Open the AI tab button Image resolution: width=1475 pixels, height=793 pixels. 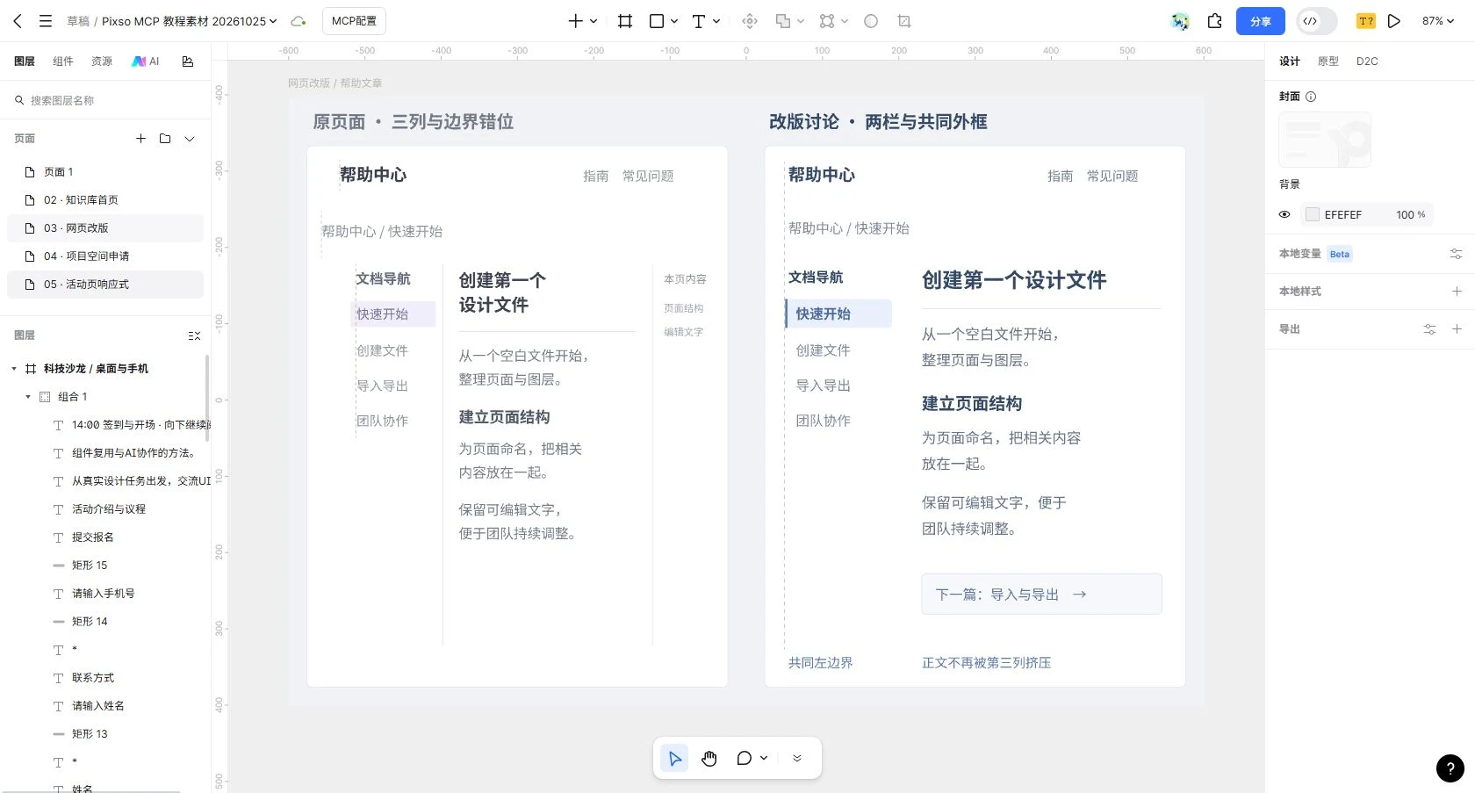coord(146,61)
